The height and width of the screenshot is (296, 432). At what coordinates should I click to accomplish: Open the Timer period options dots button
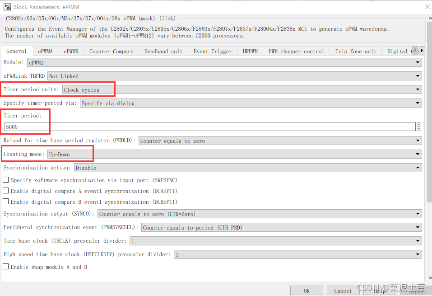(419, 127)
